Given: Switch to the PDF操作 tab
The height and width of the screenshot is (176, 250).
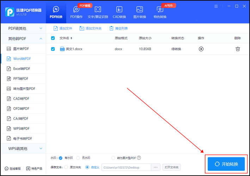Looking at the screenshot, I should click(77, 12).
